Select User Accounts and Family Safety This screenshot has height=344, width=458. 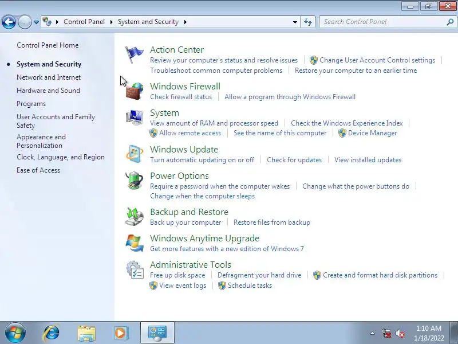56,121
